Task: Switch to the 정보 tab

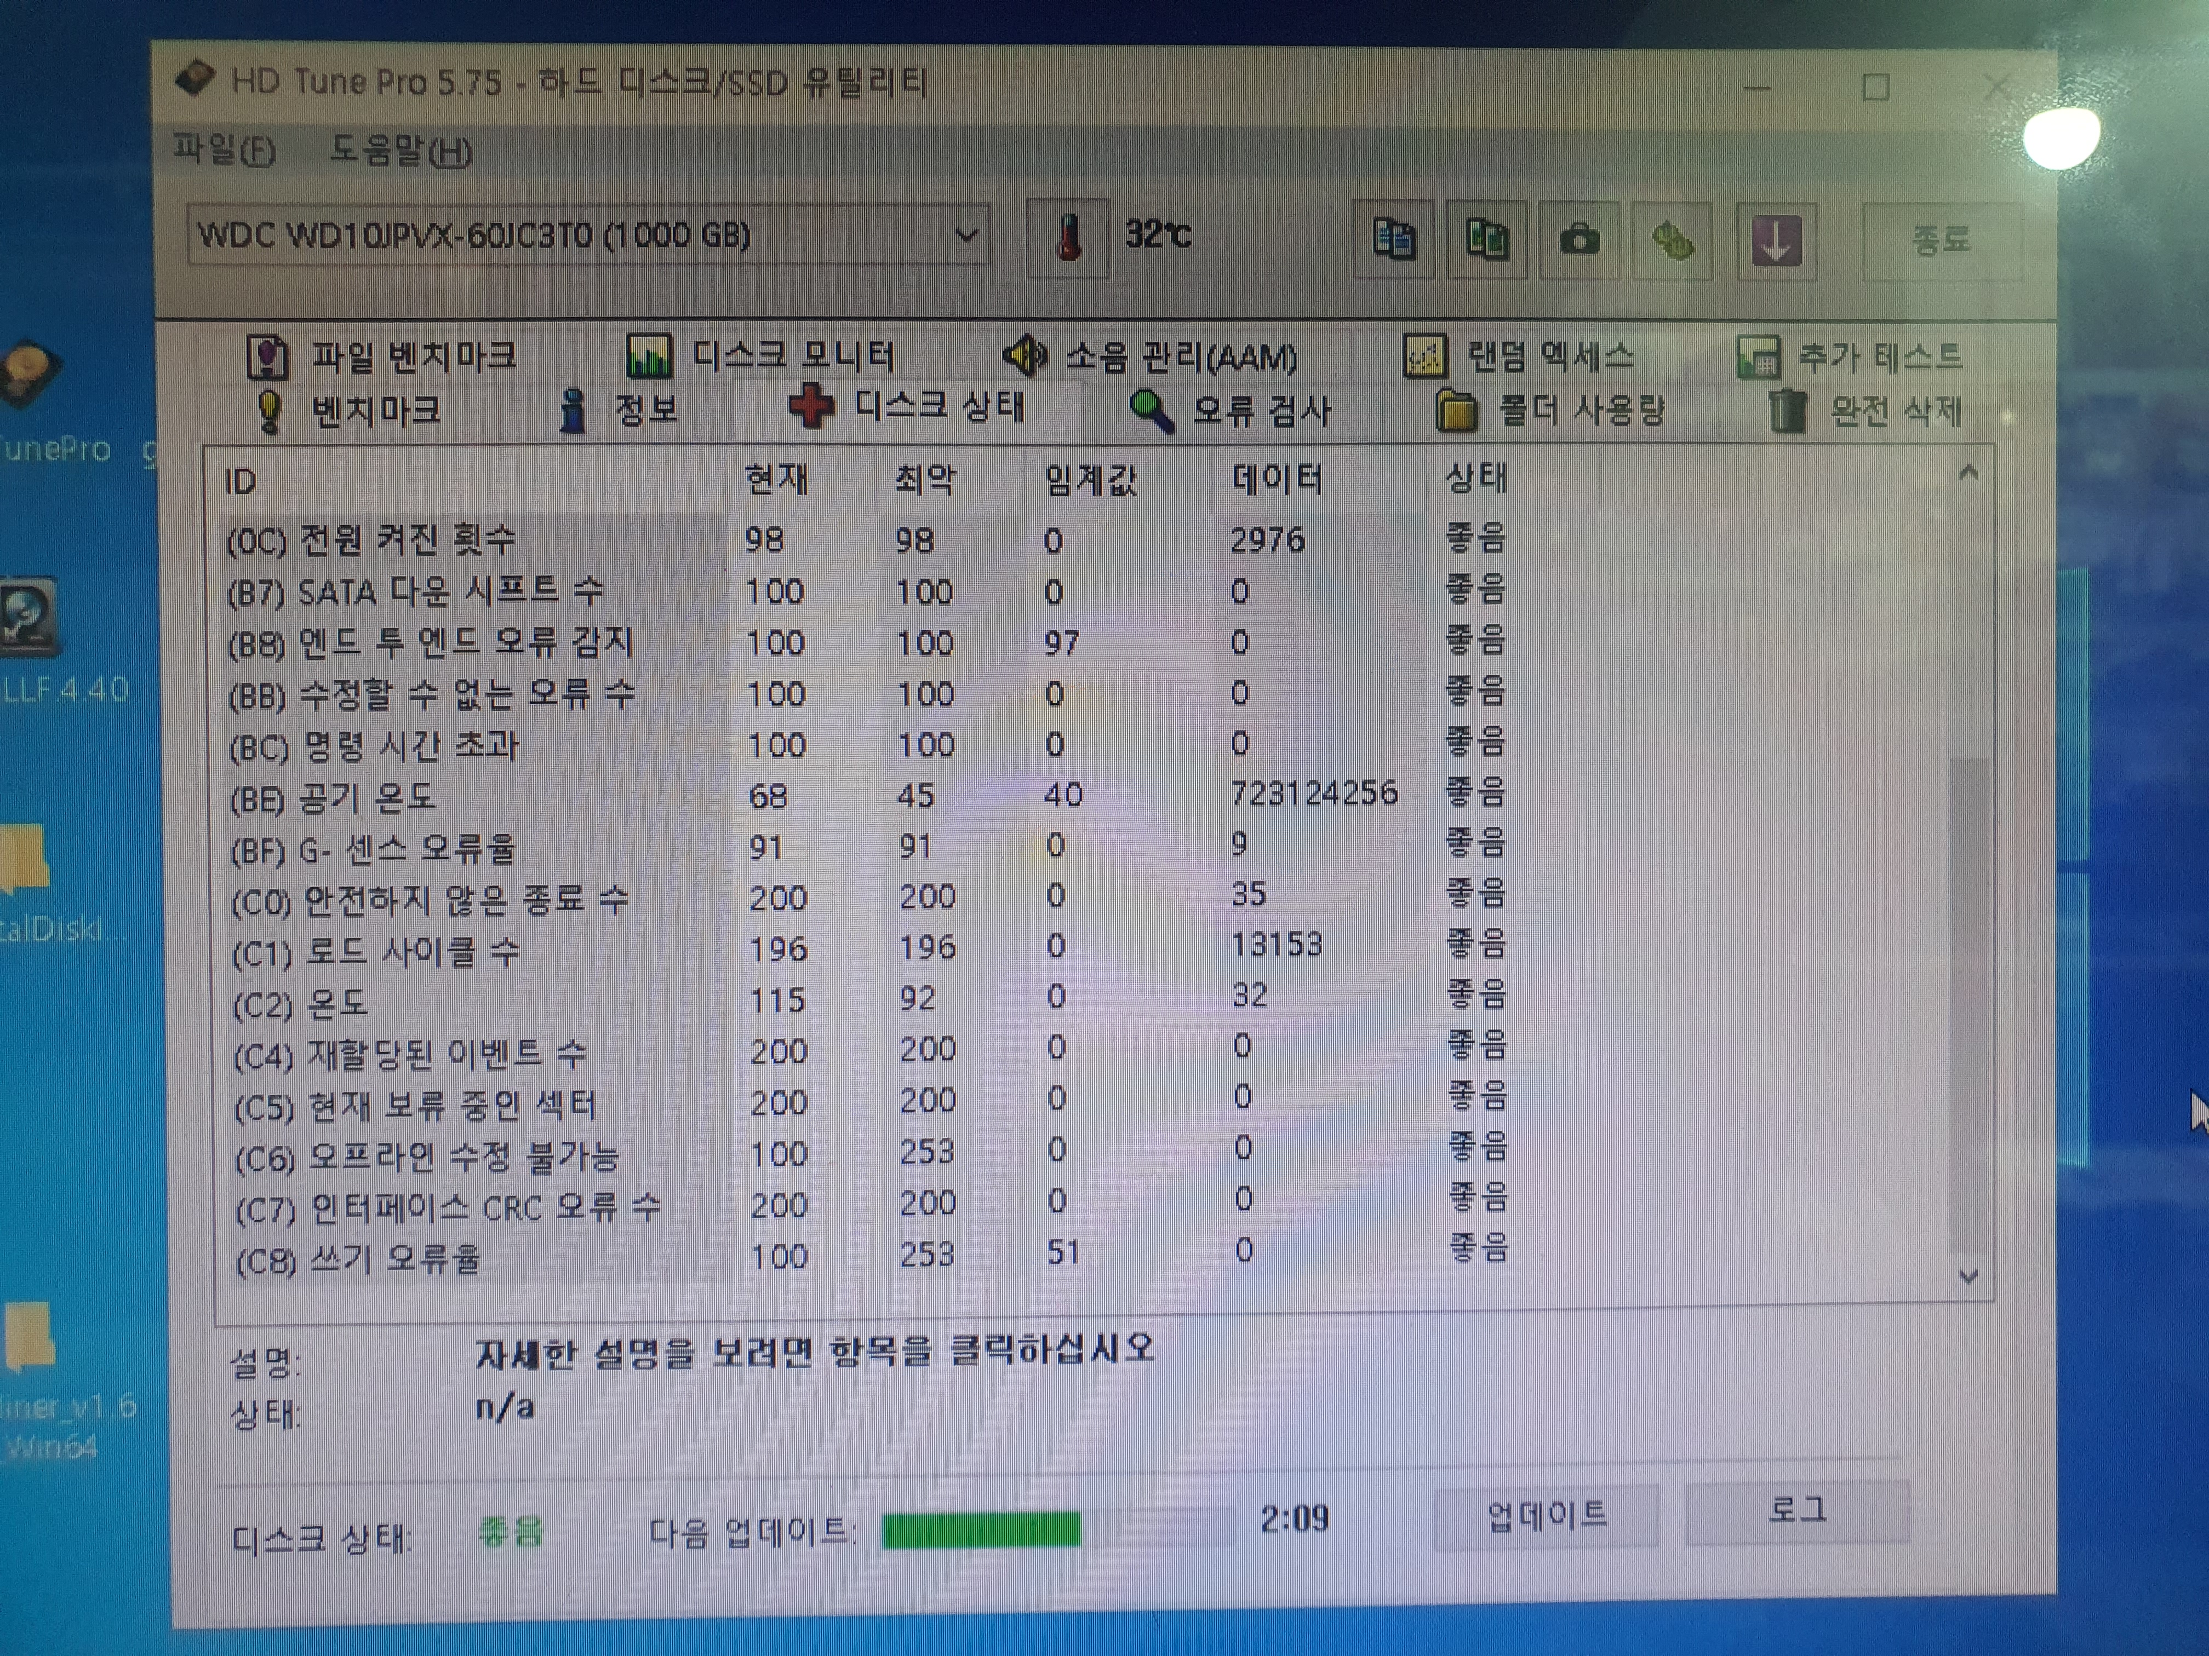Action: point(618,410)
